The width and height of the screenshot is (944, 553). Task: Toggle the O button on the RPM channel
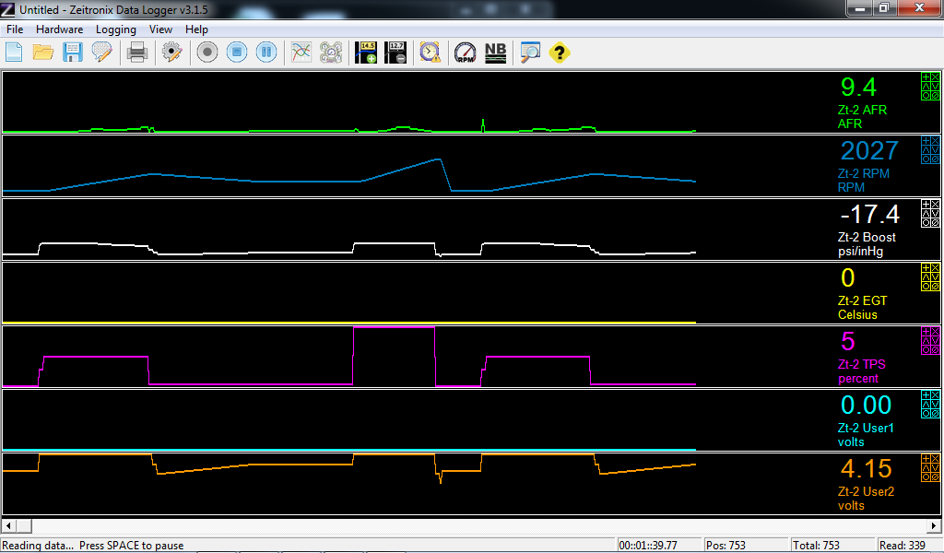tap(926, 158)
